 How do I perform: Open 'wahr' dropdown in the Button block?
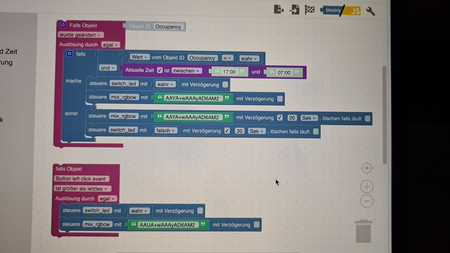point(139,211)
